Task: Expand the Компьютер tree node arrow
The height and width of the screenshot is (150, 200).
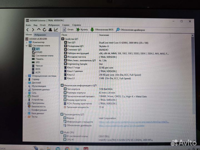Action: click(x=27, y=42)
